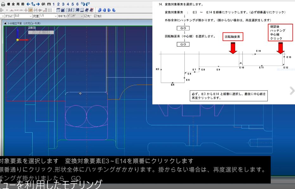Click the 3-05組立平面 window title
The width and height of the screenshot is (295, 189).
pos(24,23)
